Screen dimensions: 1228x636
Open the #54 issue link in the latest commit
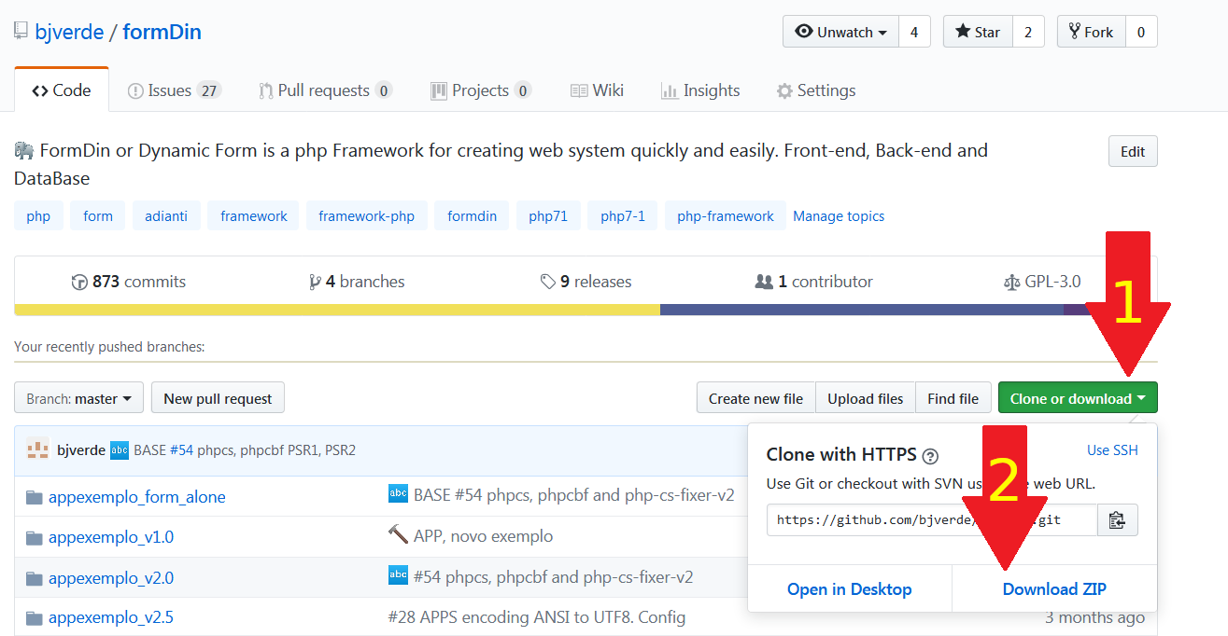point(181,450)
